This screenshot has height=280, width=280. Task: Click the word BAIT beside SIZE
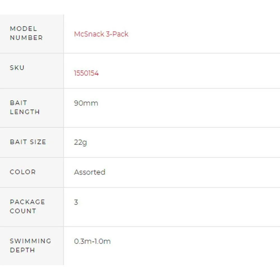click(x=18, y=142)
